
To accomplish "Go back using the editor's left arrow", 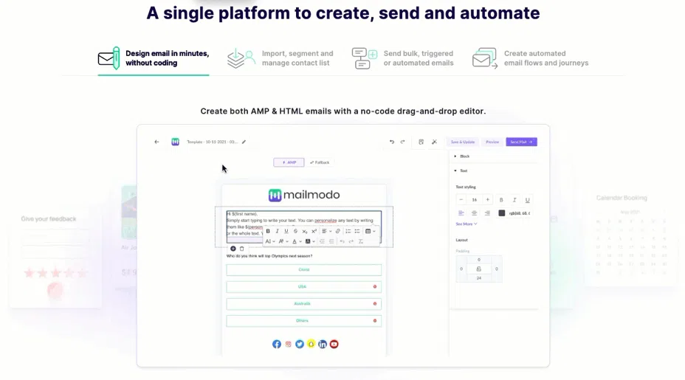I will point(156,142).
